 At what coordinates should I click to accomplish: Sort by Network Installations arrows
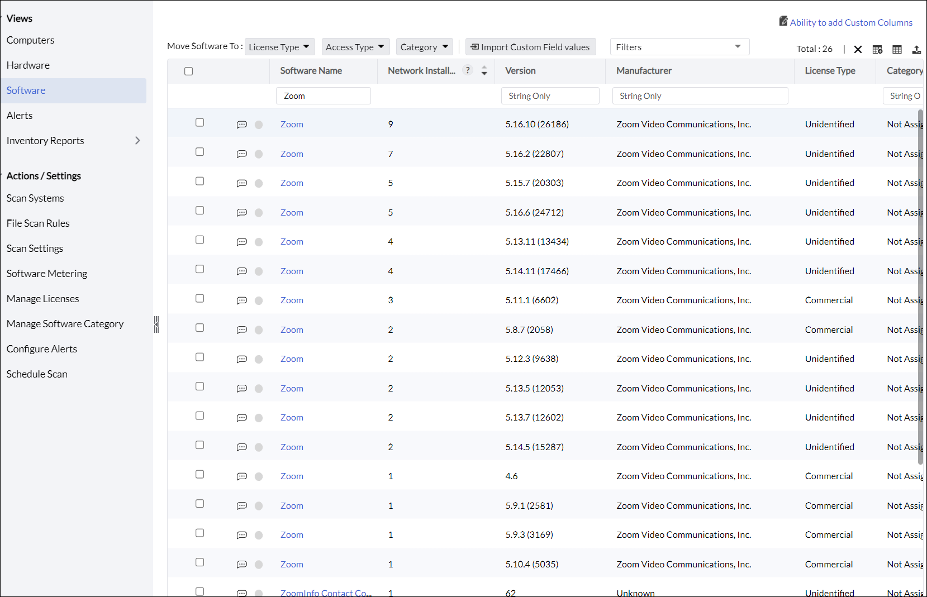pos(484,71)
